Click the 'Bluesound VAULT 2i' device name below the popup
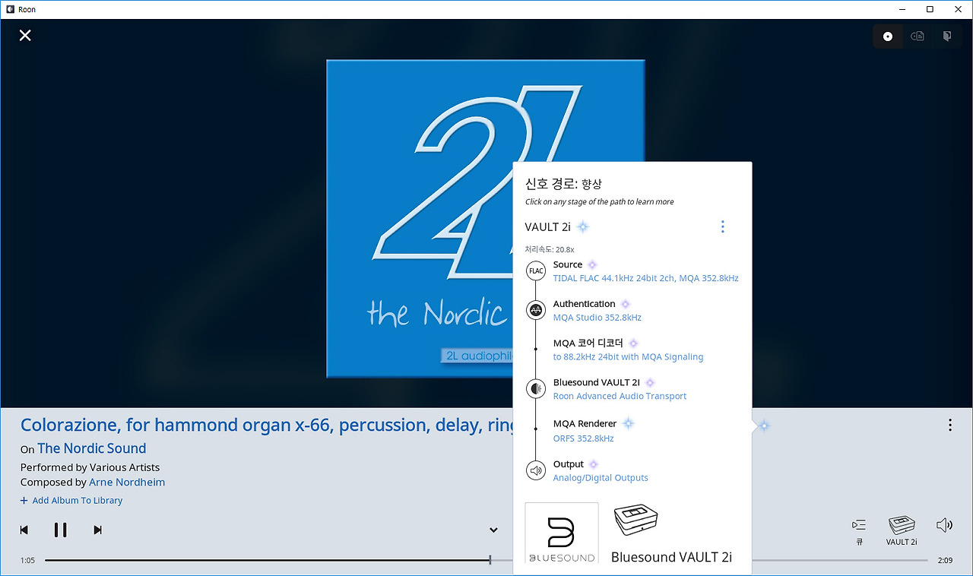This screenshot has height=576, width=973. point(671,557)
